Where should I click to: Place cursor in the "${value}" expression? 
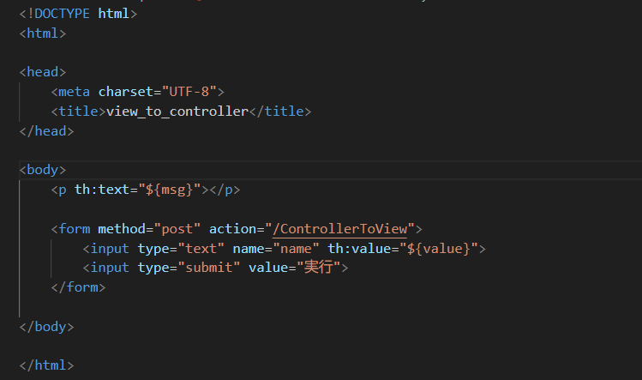tap(439, 249)
